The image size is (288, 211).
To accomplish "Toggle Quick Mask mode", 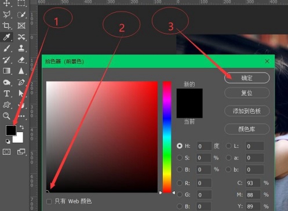I will (6, 152).
